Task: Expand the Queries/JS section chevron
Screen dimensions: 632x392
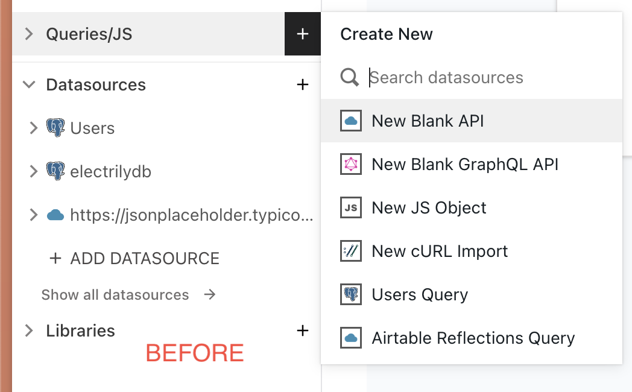Action: point(28,34)
